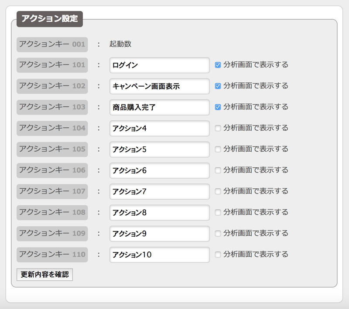The width and height of the screenshot is (349, 309).
Task: Check the display checkbox for アクション7
Action: 218,191
